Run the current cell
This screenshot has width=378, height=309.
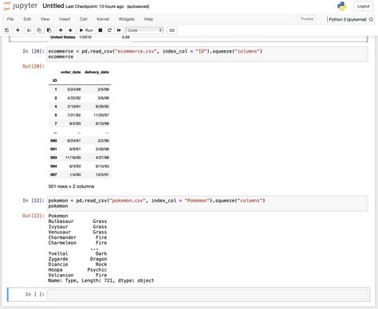(86, 30)
